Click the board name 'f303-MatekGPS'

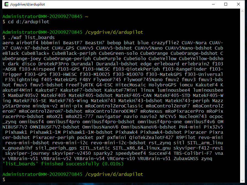164,74
